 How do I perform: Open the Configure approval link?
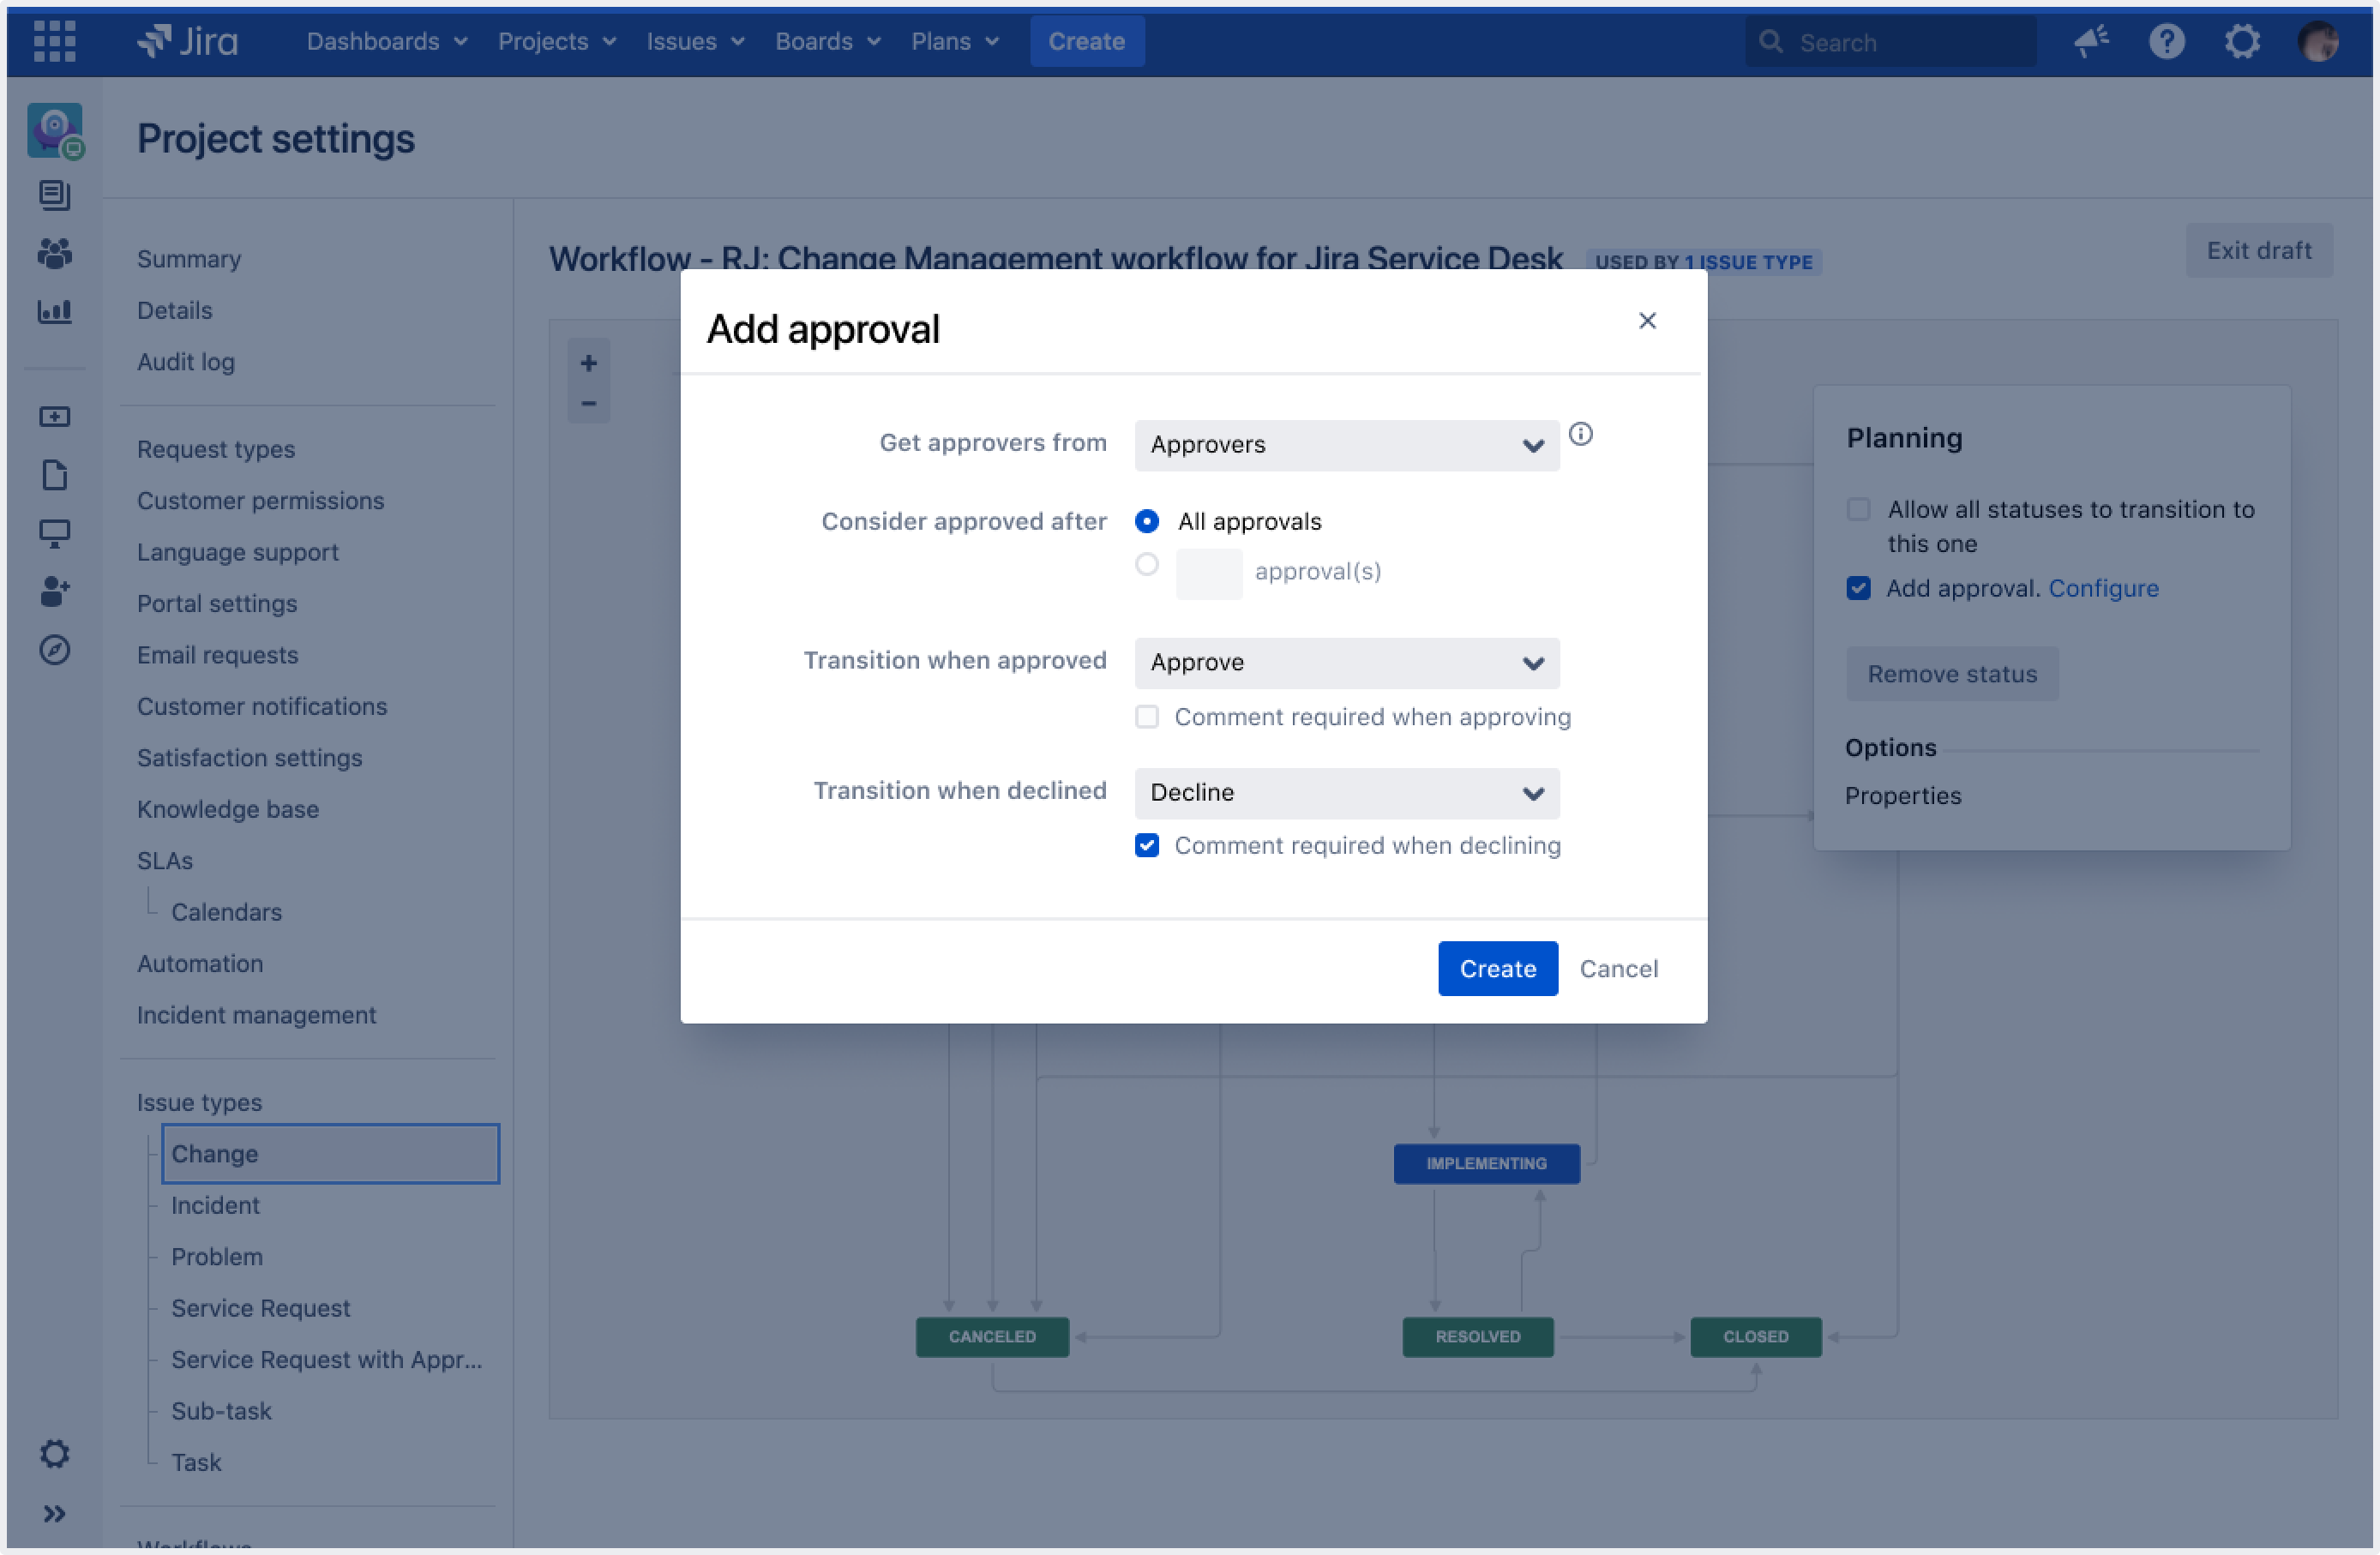coord(2102,588)
